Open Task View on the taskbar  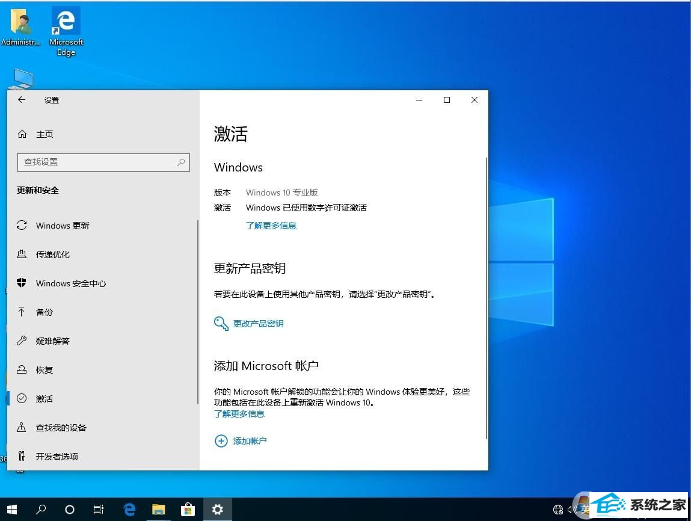98,510
